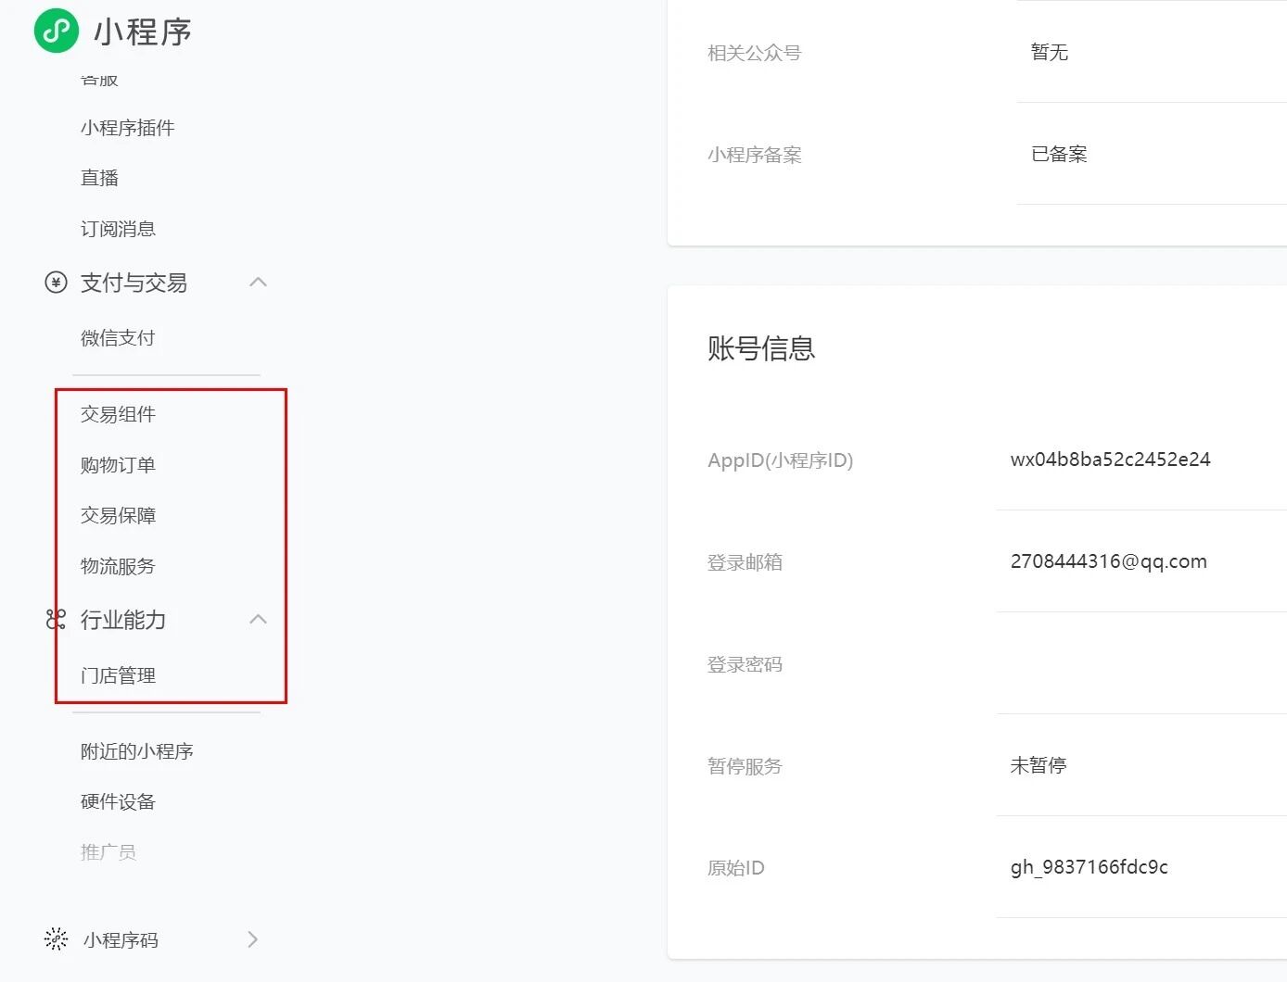1287x982 pixels.
Task: Click the 暂无 value for 相关公众号
Action: click(1050, 52)
